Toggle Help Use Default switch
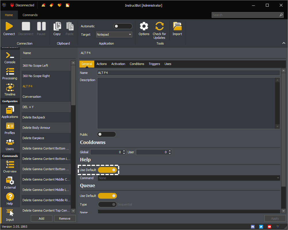This screenshot has width=288, height=230. coord(107,170)
